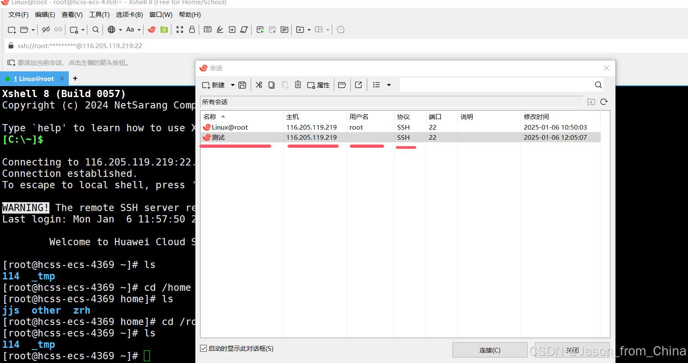Click the delete trash icon in dialog

(298, 85)
